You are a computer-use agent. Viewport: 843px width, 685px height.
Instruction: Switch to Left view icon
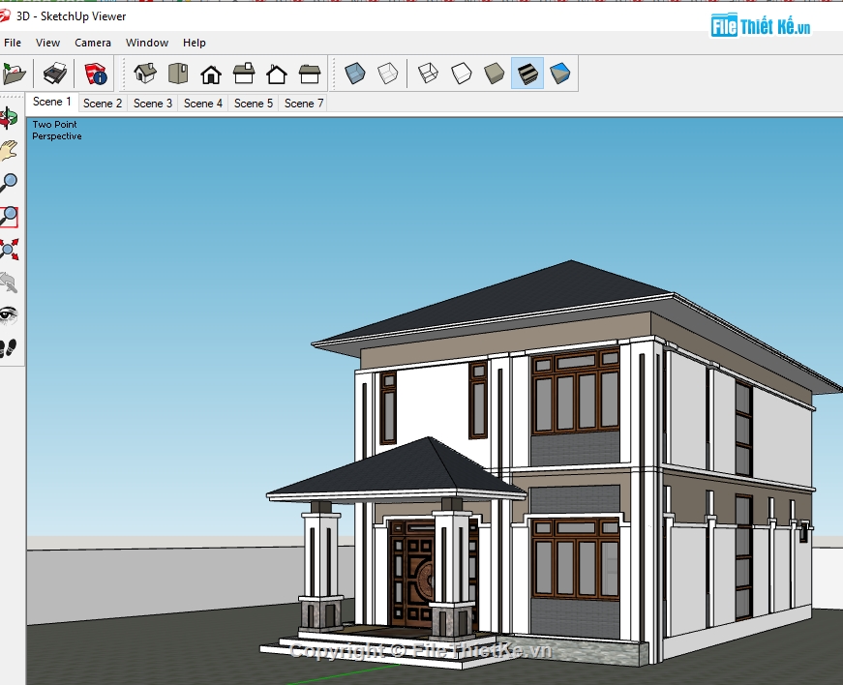click(x=310, y=74)
